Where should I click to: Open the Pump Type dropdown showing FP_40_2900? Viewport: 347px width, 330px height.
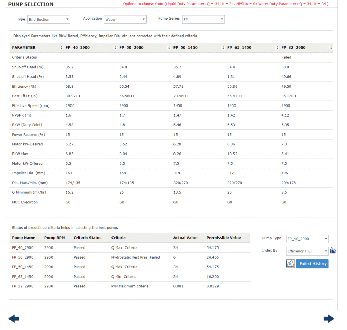click(307, 239)
